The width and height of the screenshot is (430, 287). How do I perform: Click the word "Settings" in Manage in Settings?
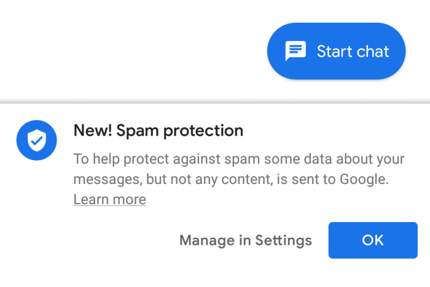click(283, 240)
